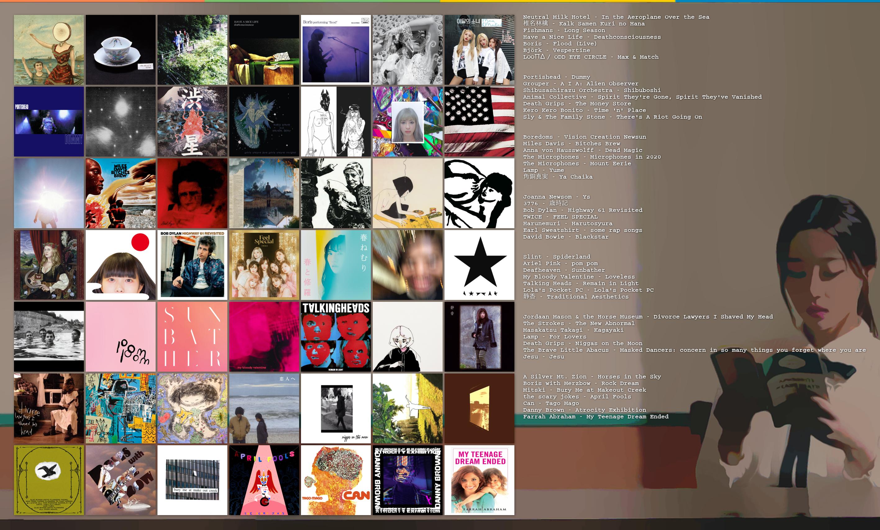Click text 'Björk - Vespertine'
The image size is (880, 530).
pyautogui.click(x=556, y=50)
